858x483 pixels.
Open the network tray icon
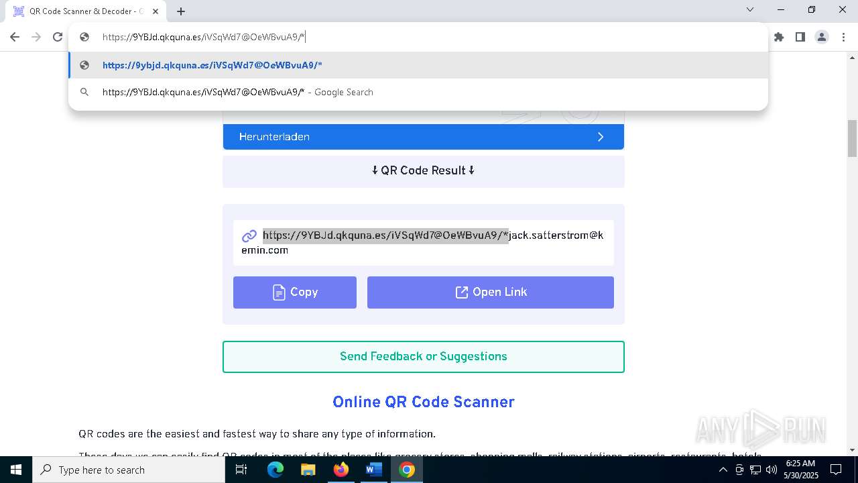click(x=755, y=470)
